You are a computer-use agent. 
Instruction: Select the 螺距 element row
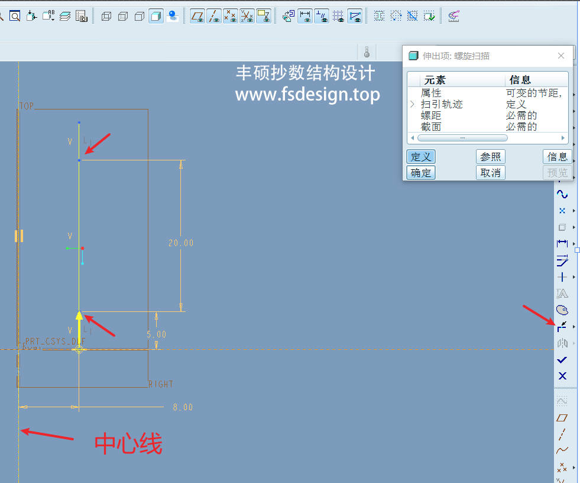431,115
